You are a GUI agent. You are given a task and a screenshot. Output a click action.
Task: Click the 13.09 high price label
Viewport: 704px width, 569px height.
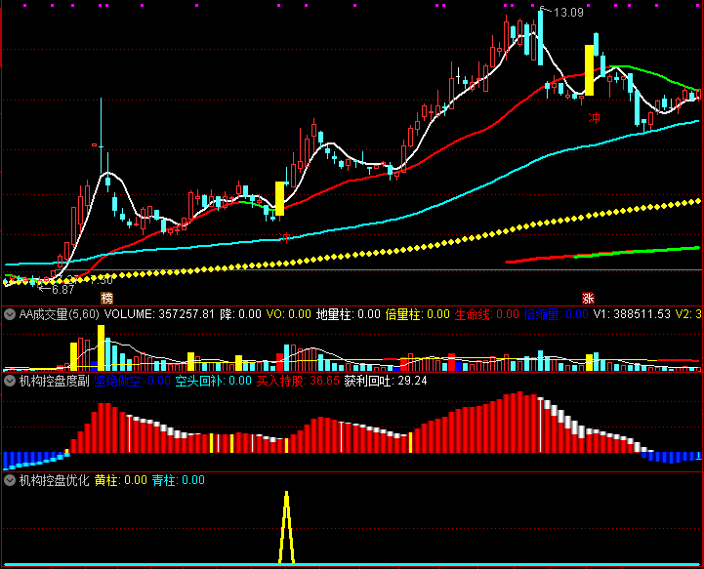pos(568,13)
